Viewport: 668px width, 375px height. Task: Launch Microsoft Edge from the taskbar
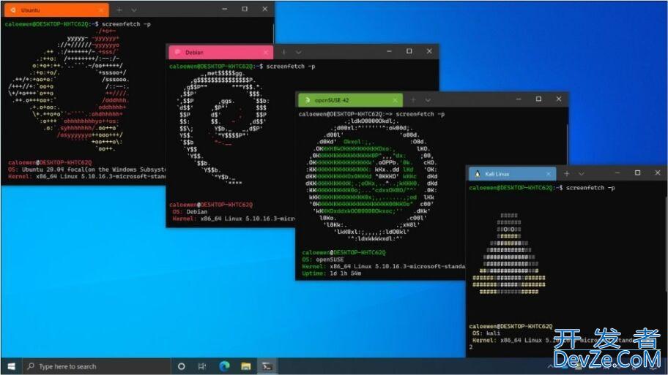pyautogui.click(x=225, y=366)
